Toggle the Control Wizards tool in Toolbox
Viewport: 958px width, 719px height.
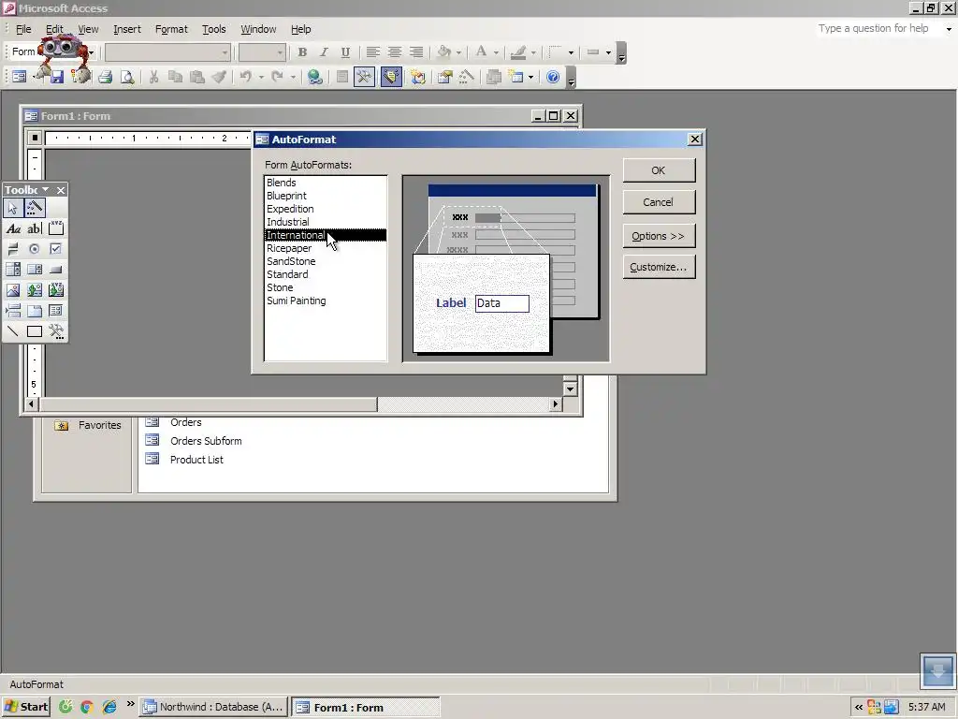pyautogui.click(x=35, y=208)
